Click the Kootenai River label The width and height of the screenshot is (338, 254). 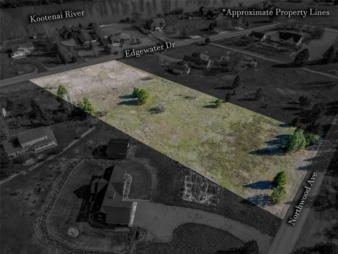click(57, 16)
